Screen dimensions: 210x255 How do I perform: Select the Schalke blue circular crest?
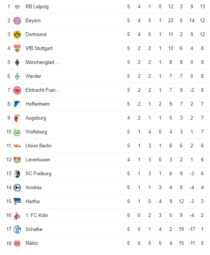tap(17, 229)
